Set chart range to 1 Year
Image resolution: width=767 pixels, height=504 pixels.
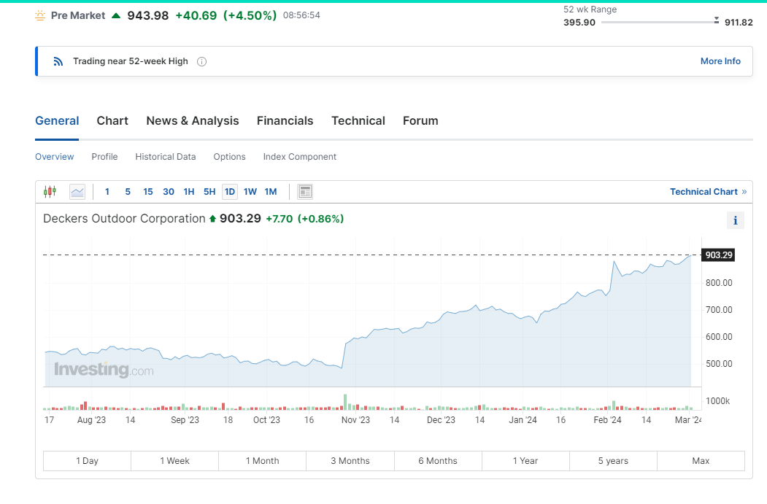[x=525, y=461]
